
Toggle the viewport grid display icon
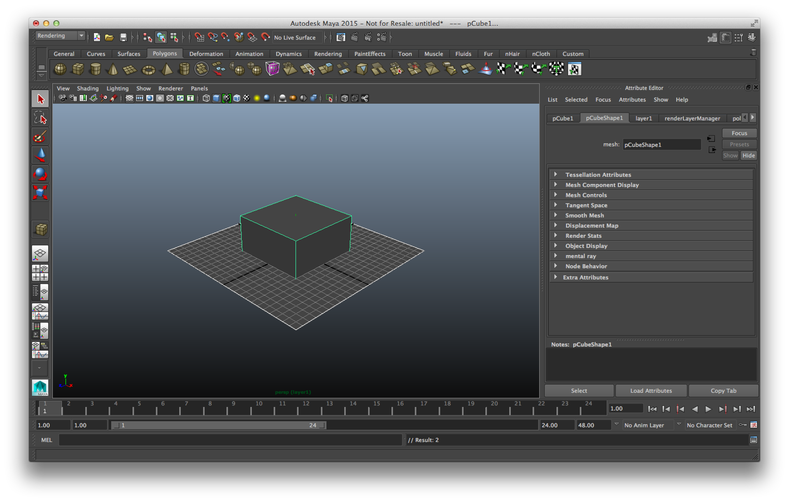(130, 98)
